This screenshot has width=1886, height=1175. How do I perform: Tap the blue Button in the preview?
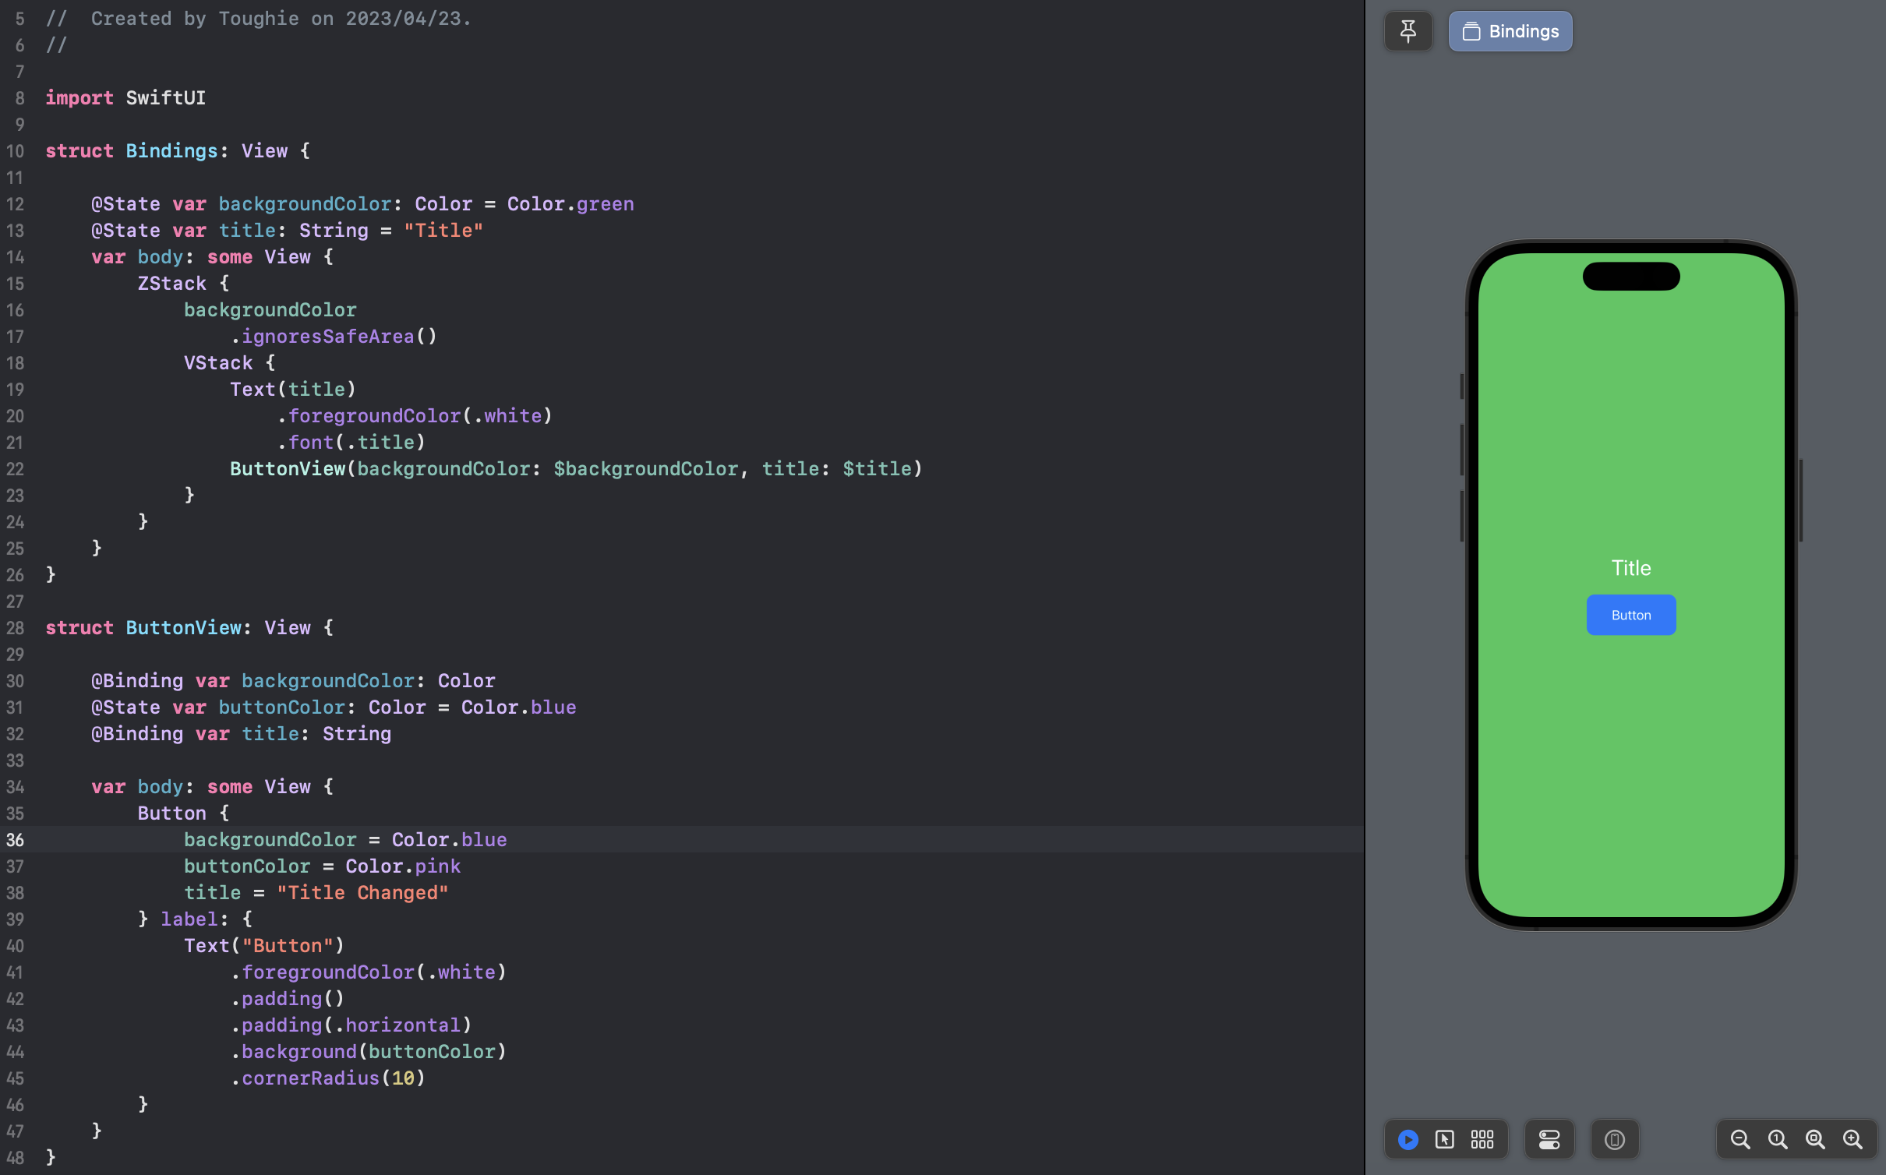[1630, 615]
